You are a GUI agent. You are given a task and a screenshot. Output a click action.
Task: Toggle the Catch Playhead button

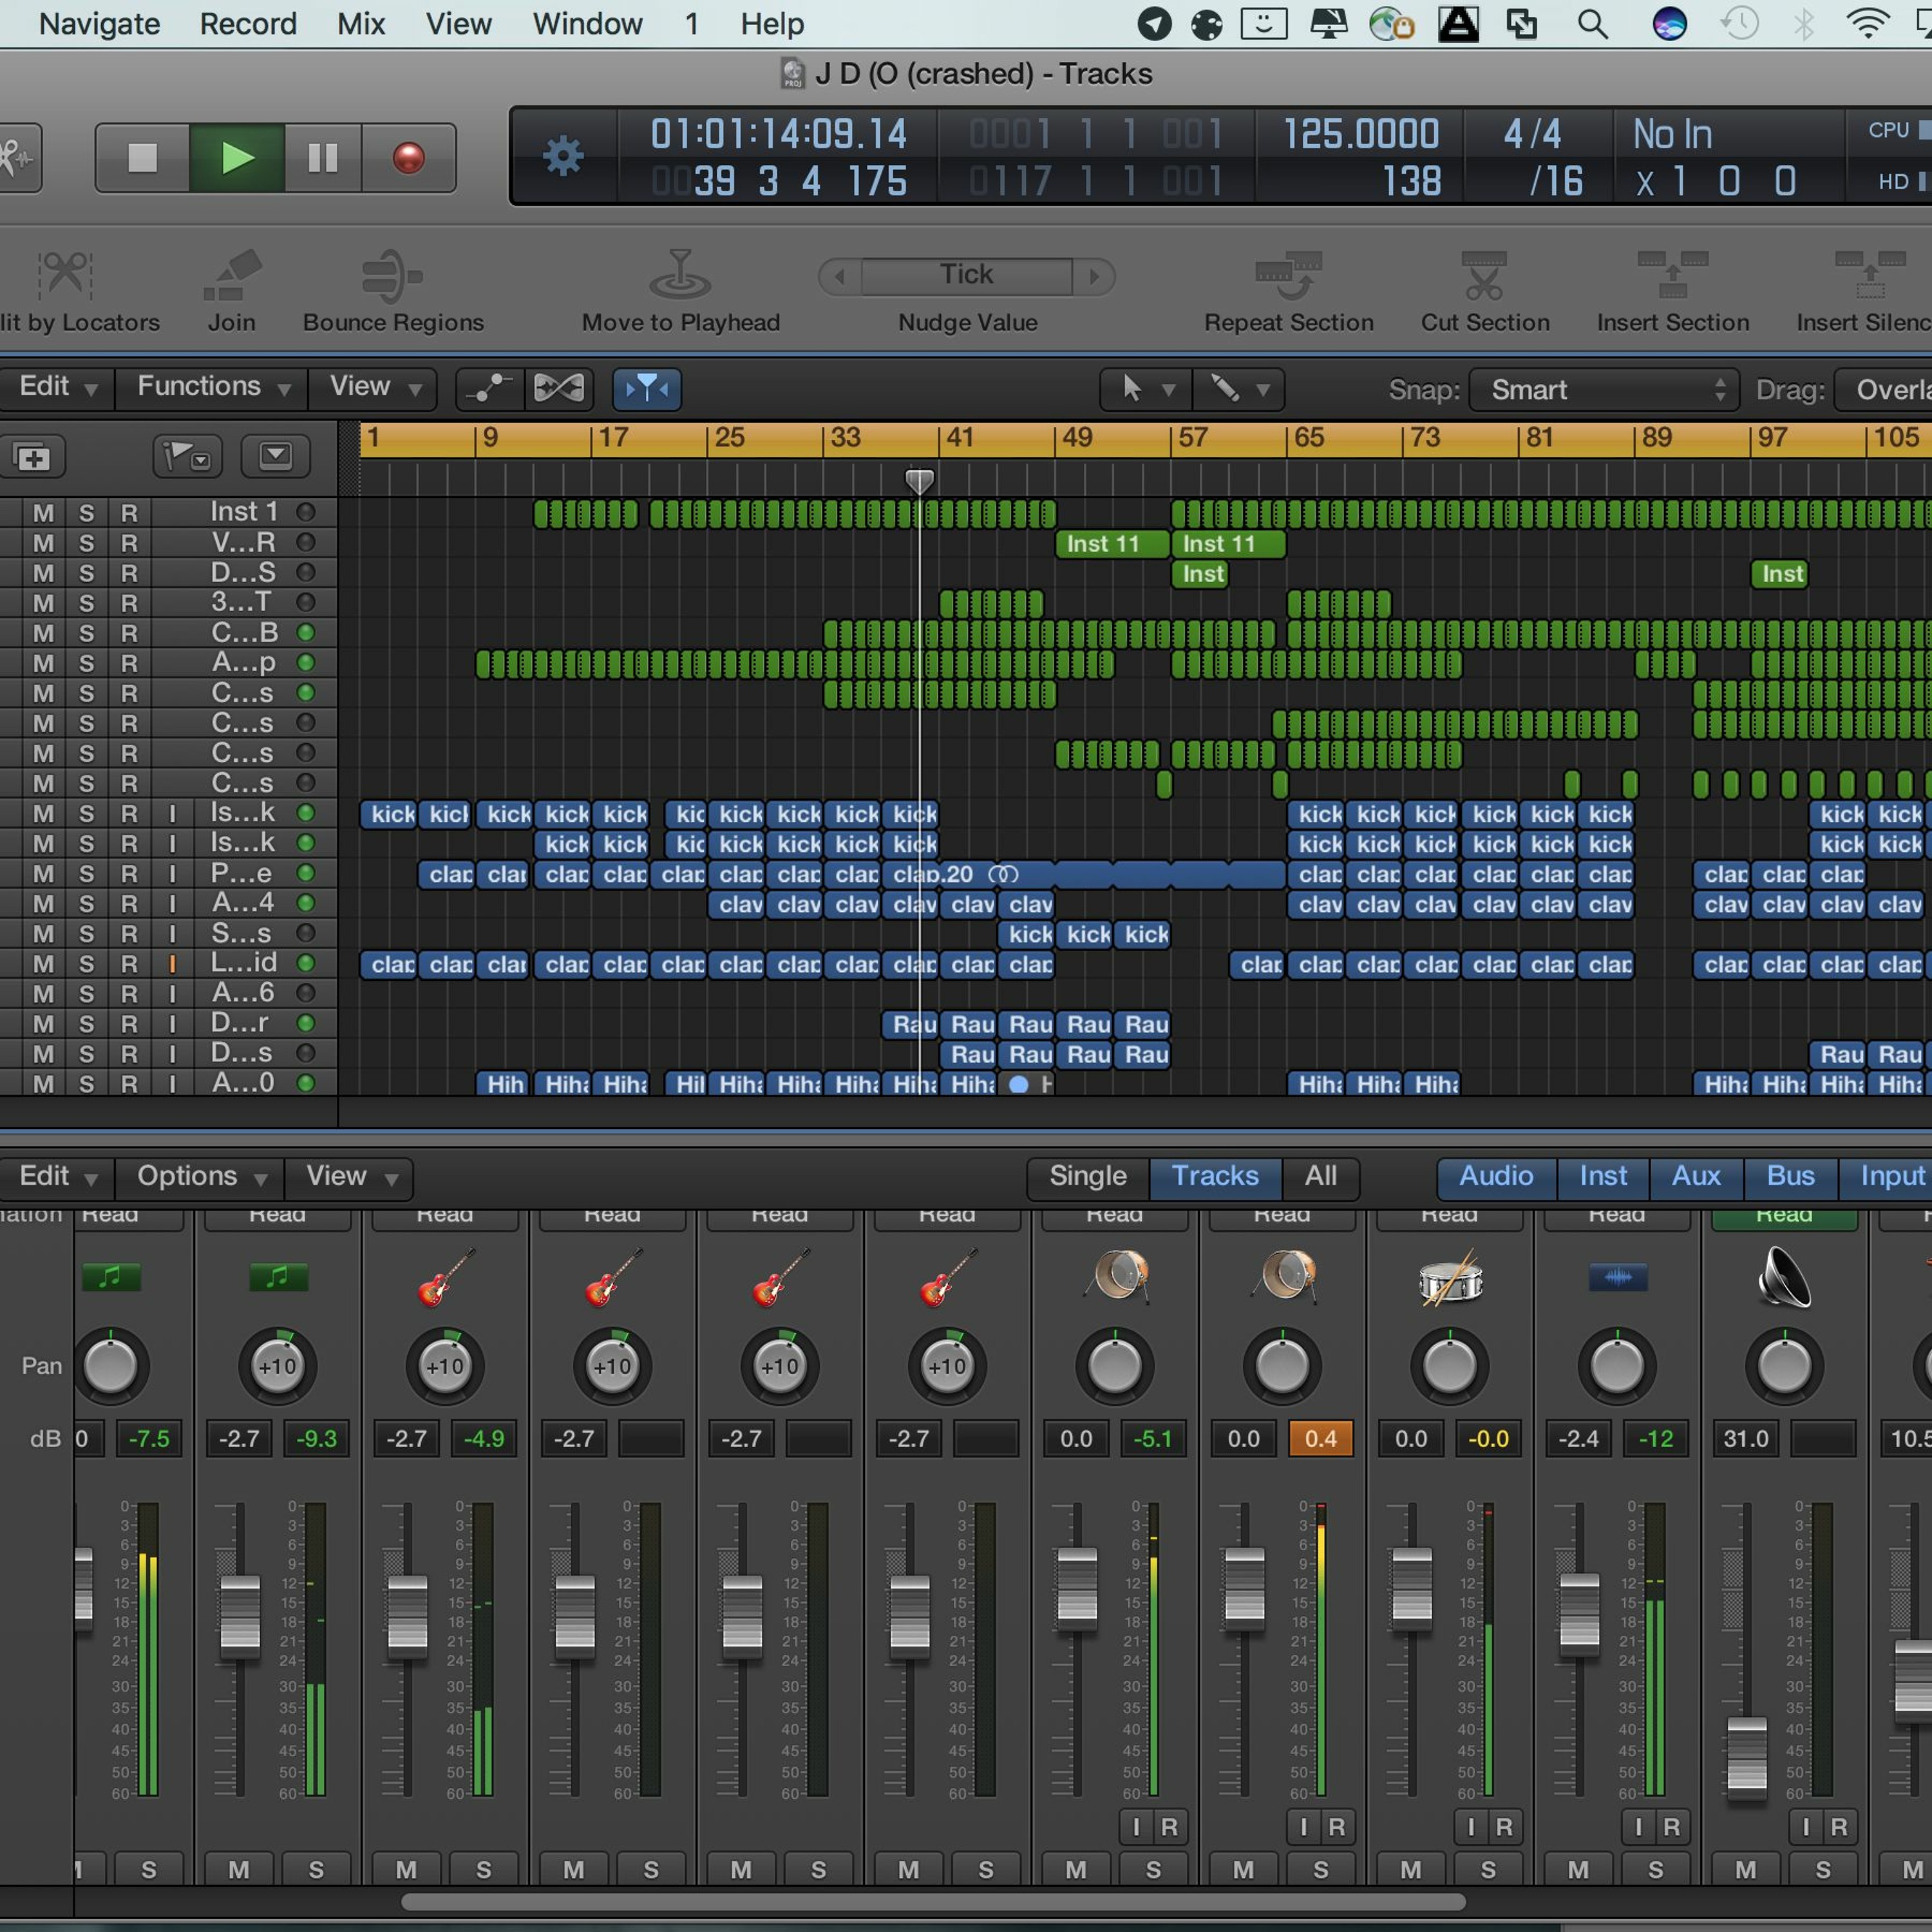tap(646, 388)
